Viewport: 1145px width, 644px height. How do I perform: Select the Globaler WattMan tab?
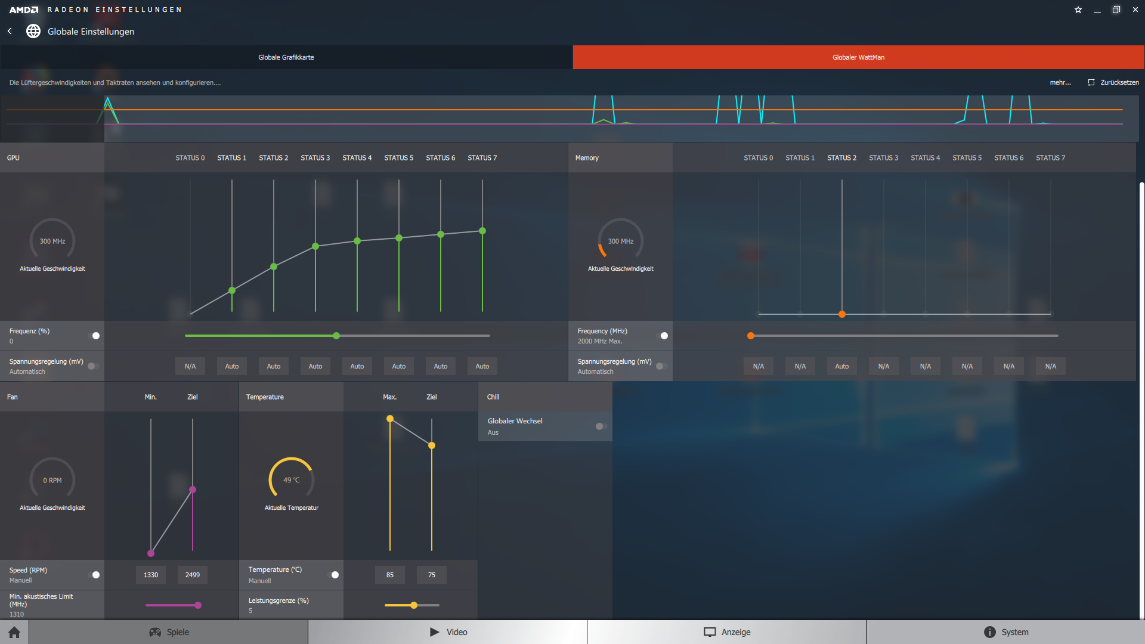pos(858,57)
